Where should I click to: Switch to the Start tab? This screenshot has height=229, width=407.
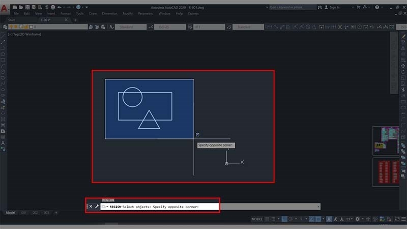12,20
